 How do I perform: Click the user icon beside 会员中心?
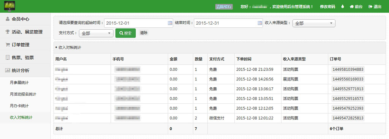[x=8, y=19]
